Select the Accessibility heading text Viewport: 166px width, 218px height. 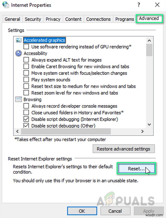tap(35, 53)
